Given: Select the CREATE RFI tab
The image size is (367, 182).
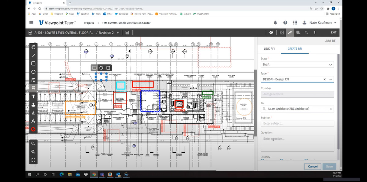Looking at the screenshot, I should (295, 49).
